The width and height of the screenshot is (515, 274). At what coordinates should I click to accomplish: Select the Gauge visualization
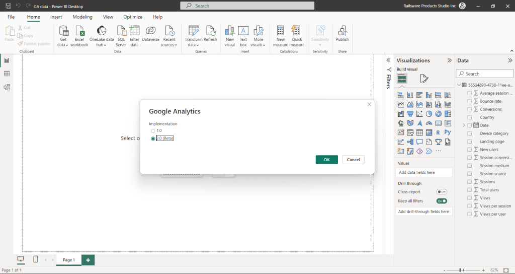click(429, 123)
